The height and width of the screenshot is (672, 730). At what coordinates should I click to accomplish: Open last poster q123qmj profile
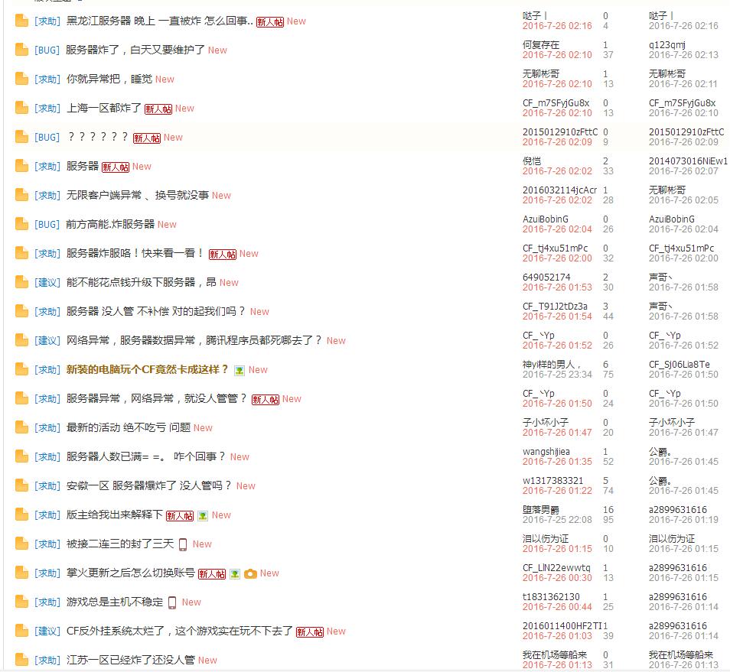click(x=667, y=45)
